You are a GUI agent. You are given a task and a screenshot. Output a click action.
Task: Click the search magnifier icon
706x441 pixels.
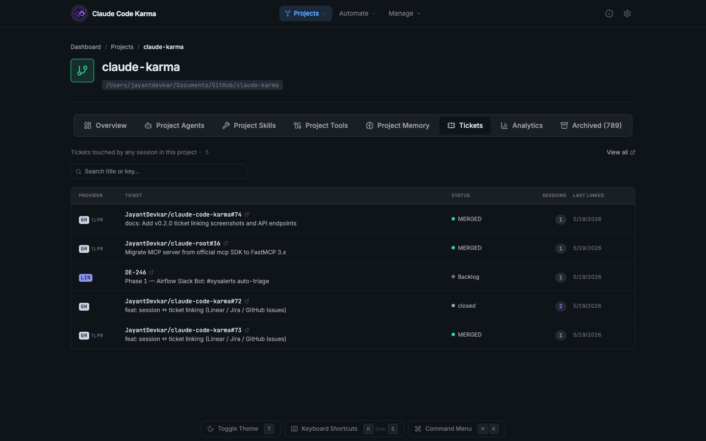coord(78,171)
